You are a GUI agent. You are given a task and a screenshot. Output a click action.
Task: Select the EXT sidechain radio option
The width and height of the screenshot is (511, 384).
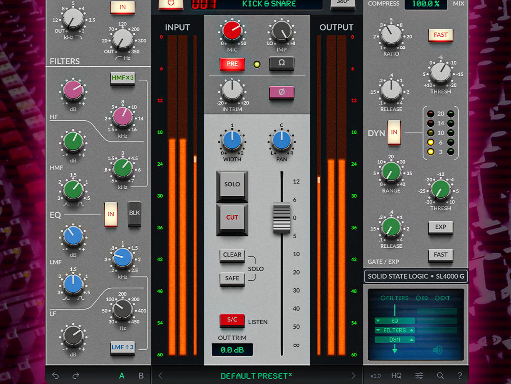(x=442, y=298)
